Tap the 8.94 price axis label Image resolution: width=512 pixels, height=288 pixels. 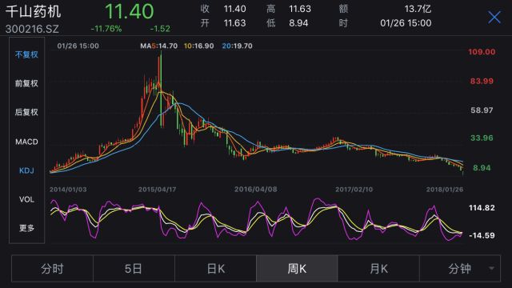point(482,168)
